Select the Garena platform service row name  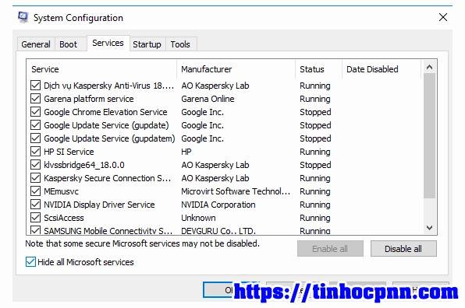pyautogui.click(x=89, y=99)
